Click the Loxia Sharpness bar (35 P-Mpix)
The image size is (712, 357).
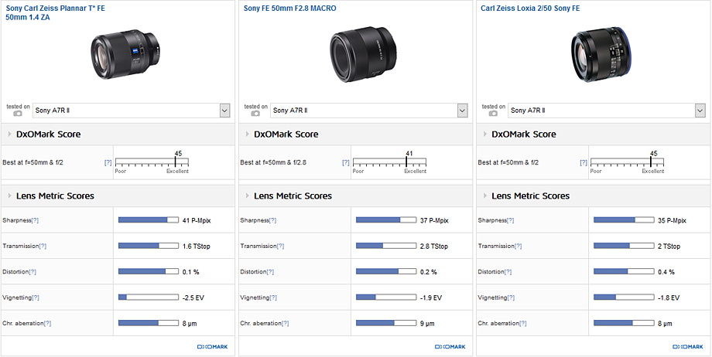click(624, 220)
